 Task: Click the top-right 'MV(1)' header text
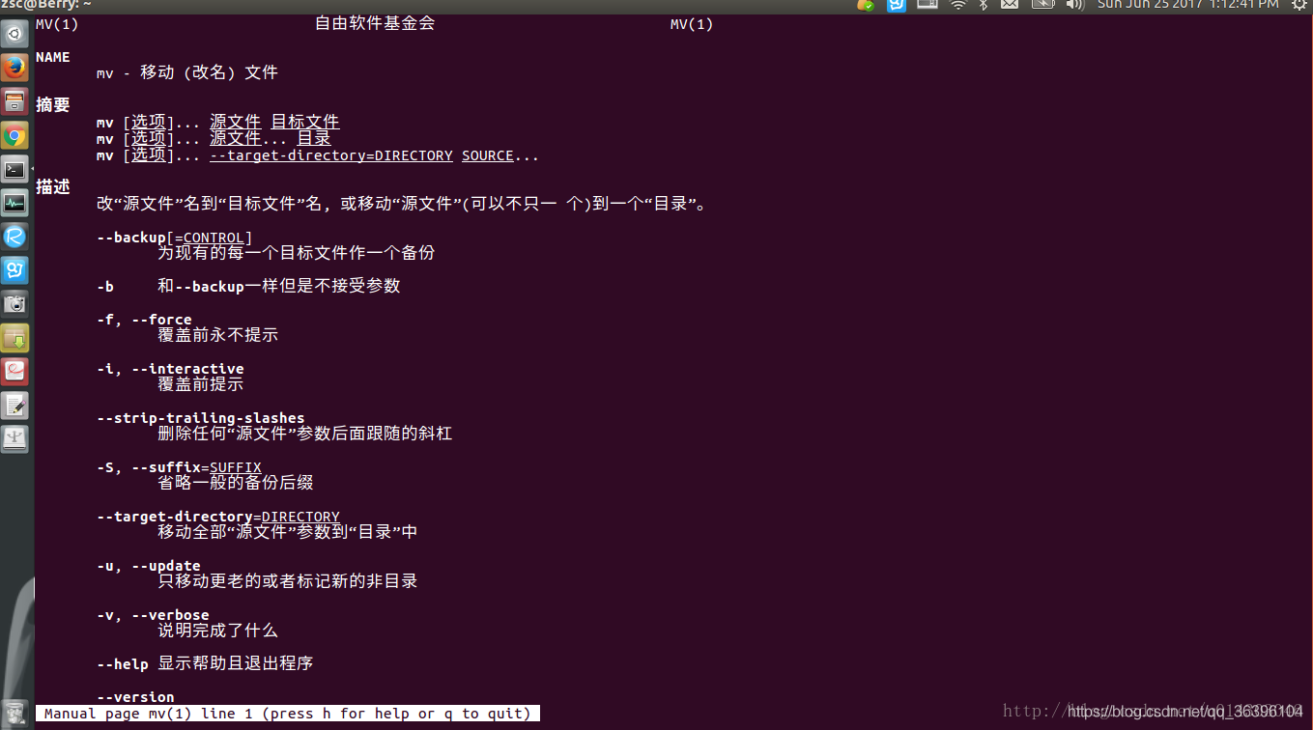pyautogui.click(x=692, y=24)
